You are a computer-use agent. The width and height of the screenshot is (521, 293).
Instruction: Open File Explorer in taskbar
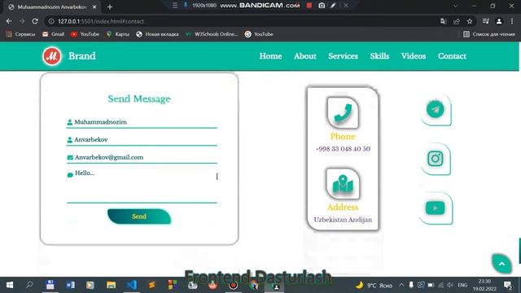[x=111, y=285]
